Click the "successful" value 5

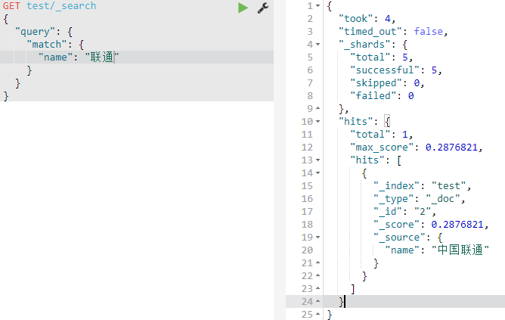434,70
